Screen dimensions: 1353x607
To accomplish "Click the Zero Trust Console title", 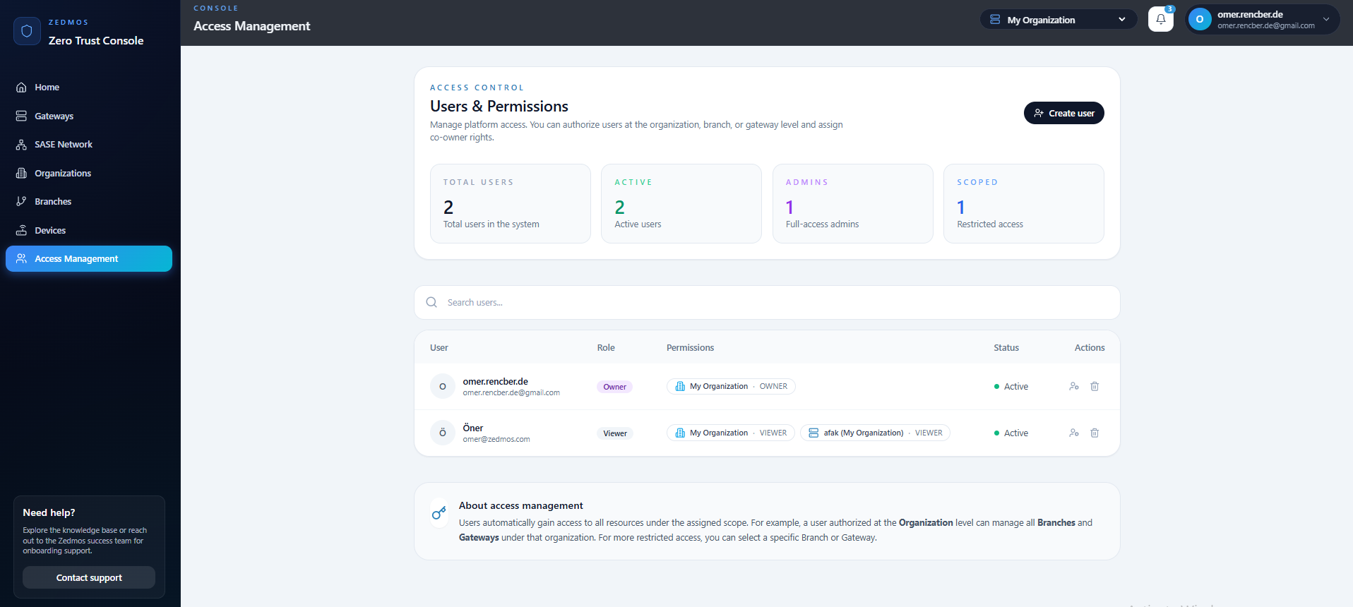I will click(96, 41).
